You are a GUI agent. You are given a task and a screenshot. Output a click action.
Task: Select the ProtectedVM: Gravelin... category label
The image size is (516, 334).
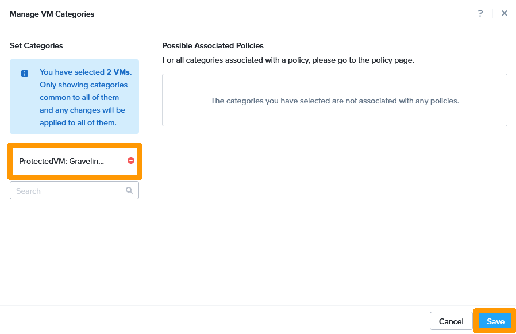coord(61,162)
